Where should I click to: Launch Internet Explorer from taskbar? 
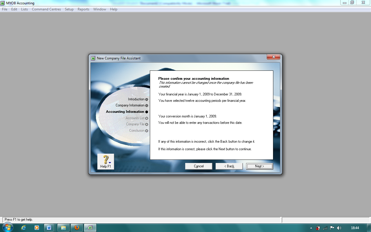(x=23, y=228)
